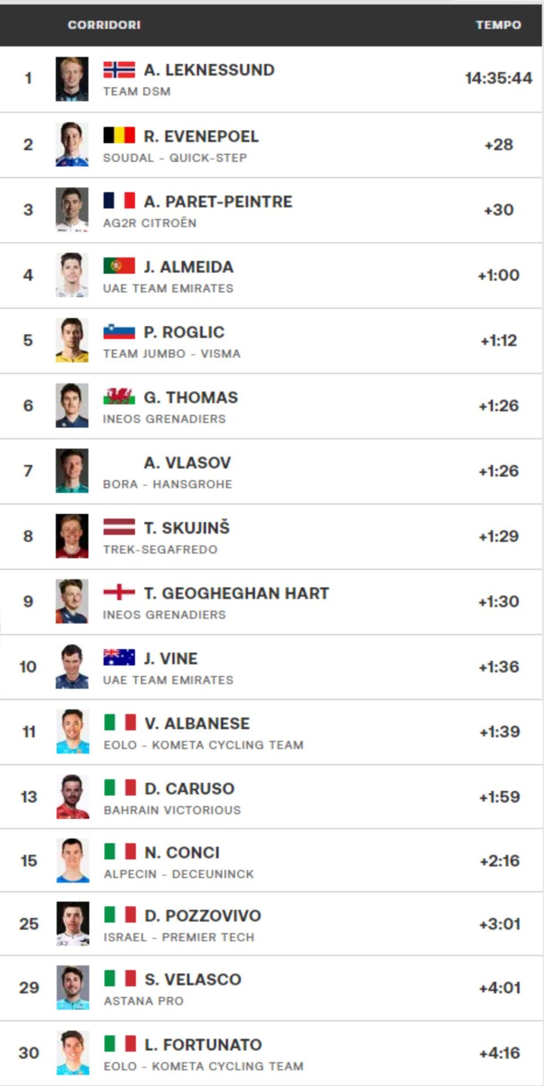Click the Norwegian flag beside A. Leknessund
This screenshot has width=544, height=1086.
coord(119,70)
